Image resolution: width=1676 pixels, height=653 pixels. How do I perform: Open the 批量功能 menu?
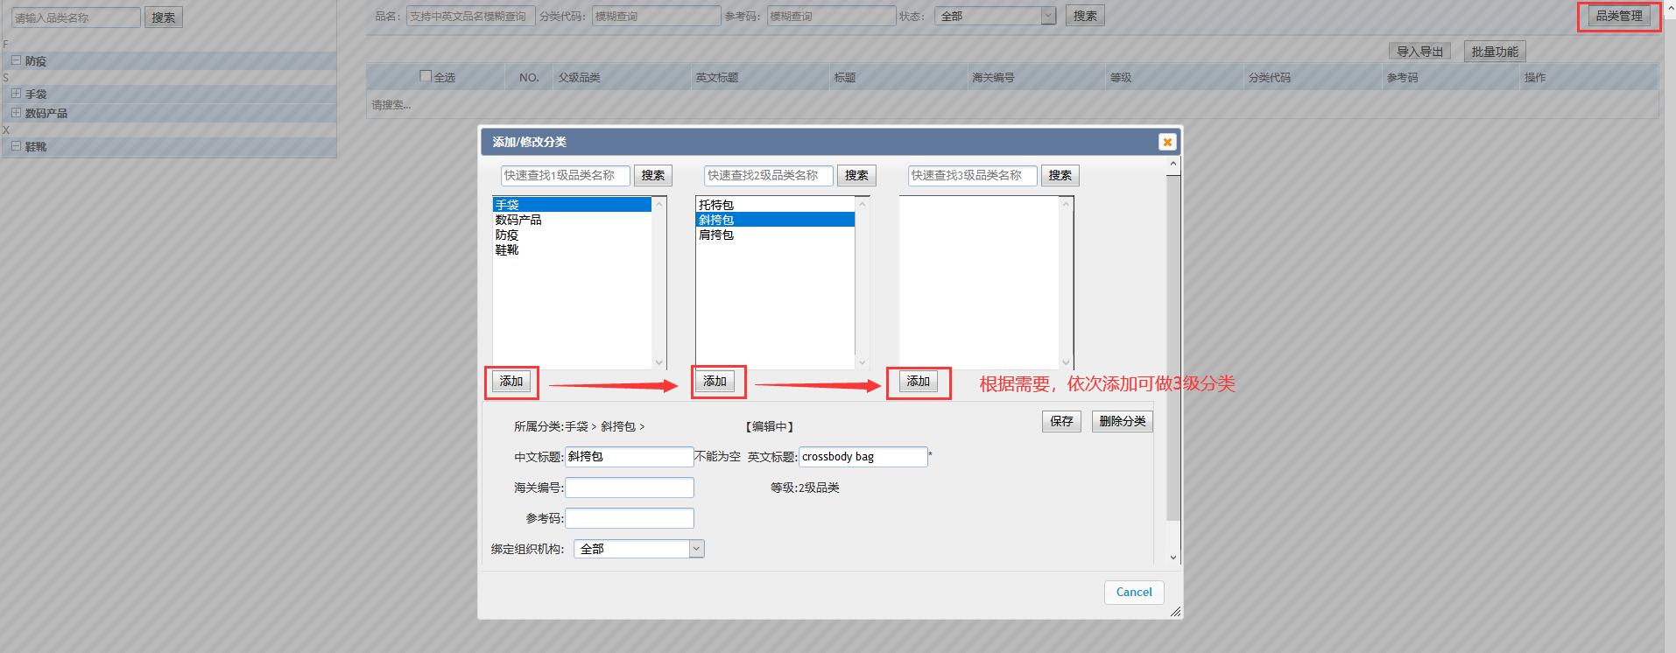click(x=1494, y=52)
